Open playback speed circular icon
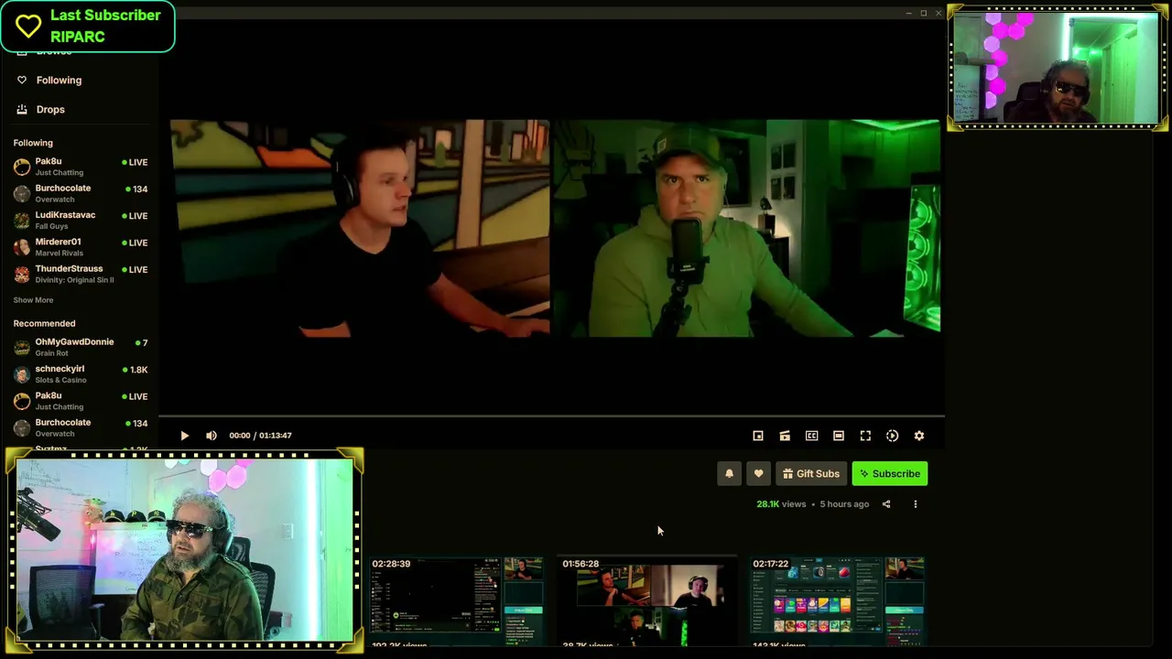The height and width of the screenshot is (659, 1172). 892,436
